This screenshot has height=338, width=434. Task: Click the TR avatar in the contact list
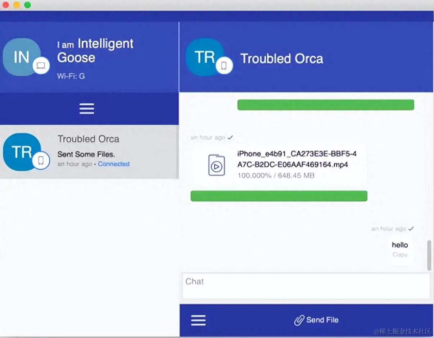coord(22,152)
